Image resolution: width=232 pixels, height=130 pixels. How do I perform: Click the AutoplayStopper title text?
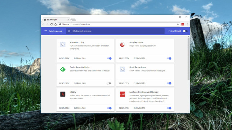pos(137,42)
